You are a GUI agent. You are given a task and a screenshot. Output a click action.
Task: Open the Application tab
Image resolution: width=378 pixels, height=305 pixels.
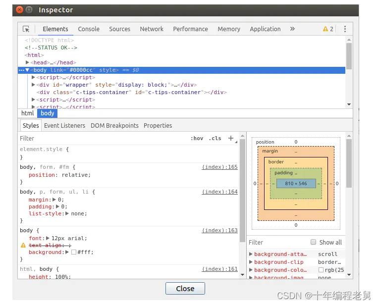tap(265, 29)
